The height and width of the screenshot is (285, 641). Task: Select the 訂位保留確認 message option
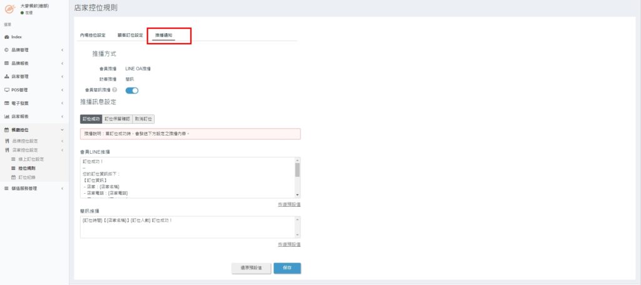pyautogui.click(x=117, y=118)
